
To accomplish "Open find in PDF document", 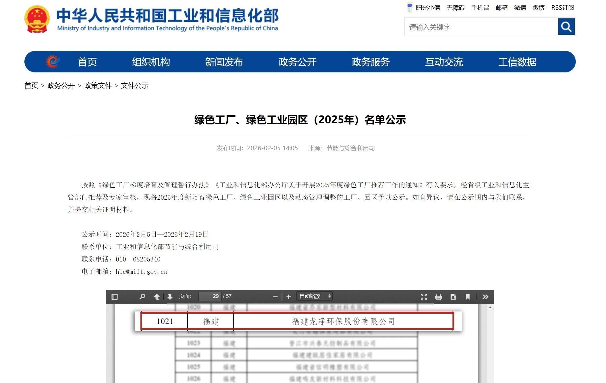I will click(x=142, y=297).
